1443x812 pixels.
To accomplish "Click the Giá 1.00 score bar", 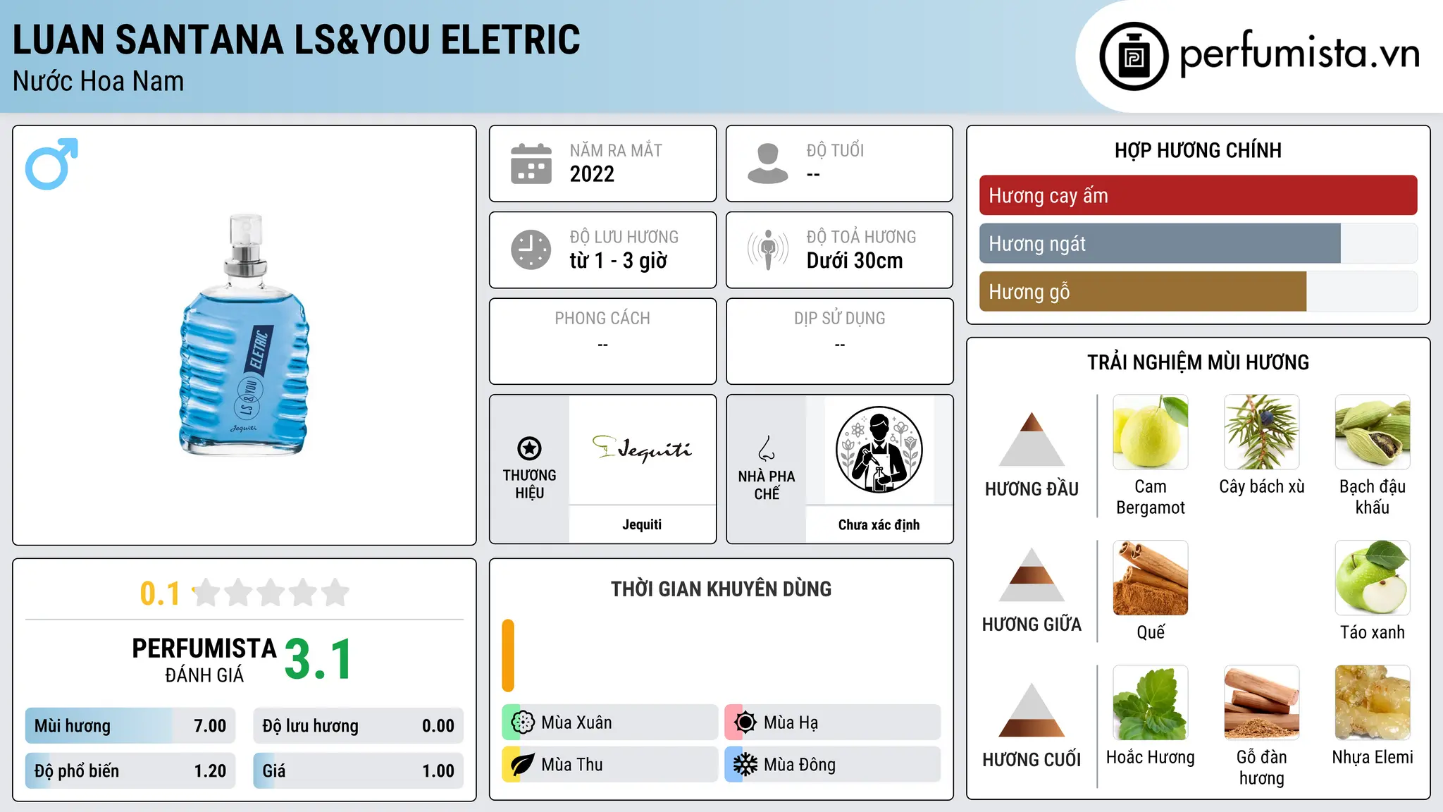I will coord(359,771).
